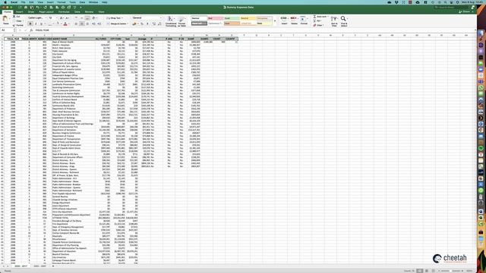Decrease font size with small A icon
Screen dimensions: 486x273
click(x=67, y=18)
